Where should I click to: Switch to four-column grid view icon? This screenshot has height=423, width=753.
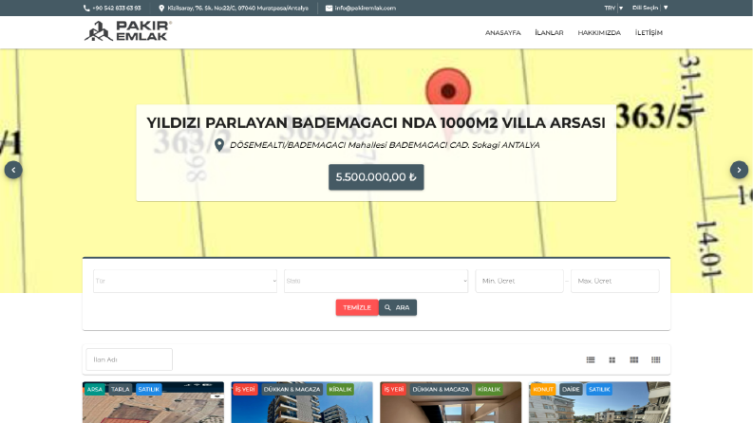(x=656, y=359)
